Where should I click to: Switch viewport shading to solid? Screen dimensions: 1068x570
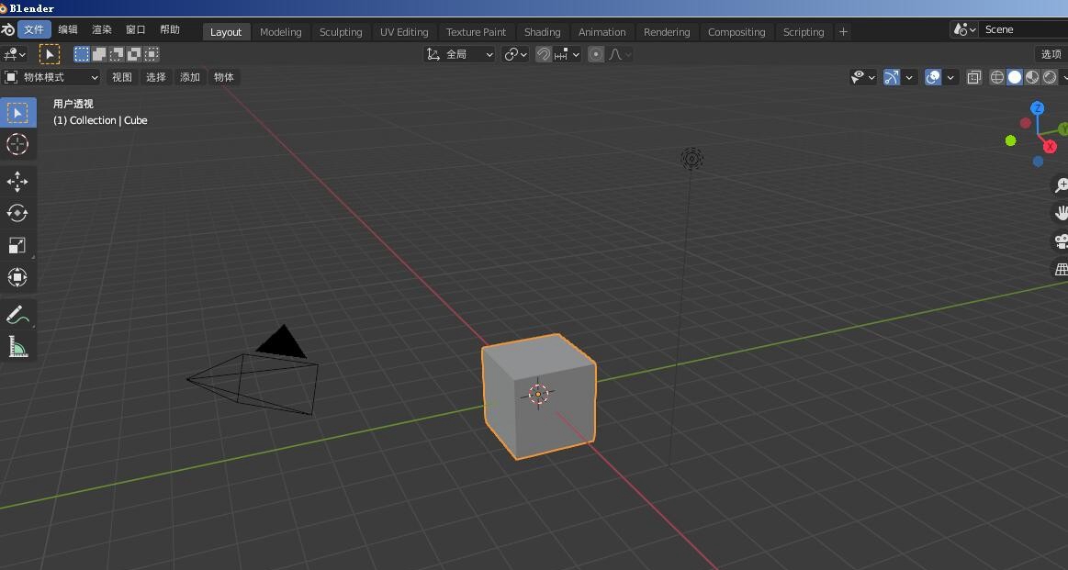(x=1015, y=78)
